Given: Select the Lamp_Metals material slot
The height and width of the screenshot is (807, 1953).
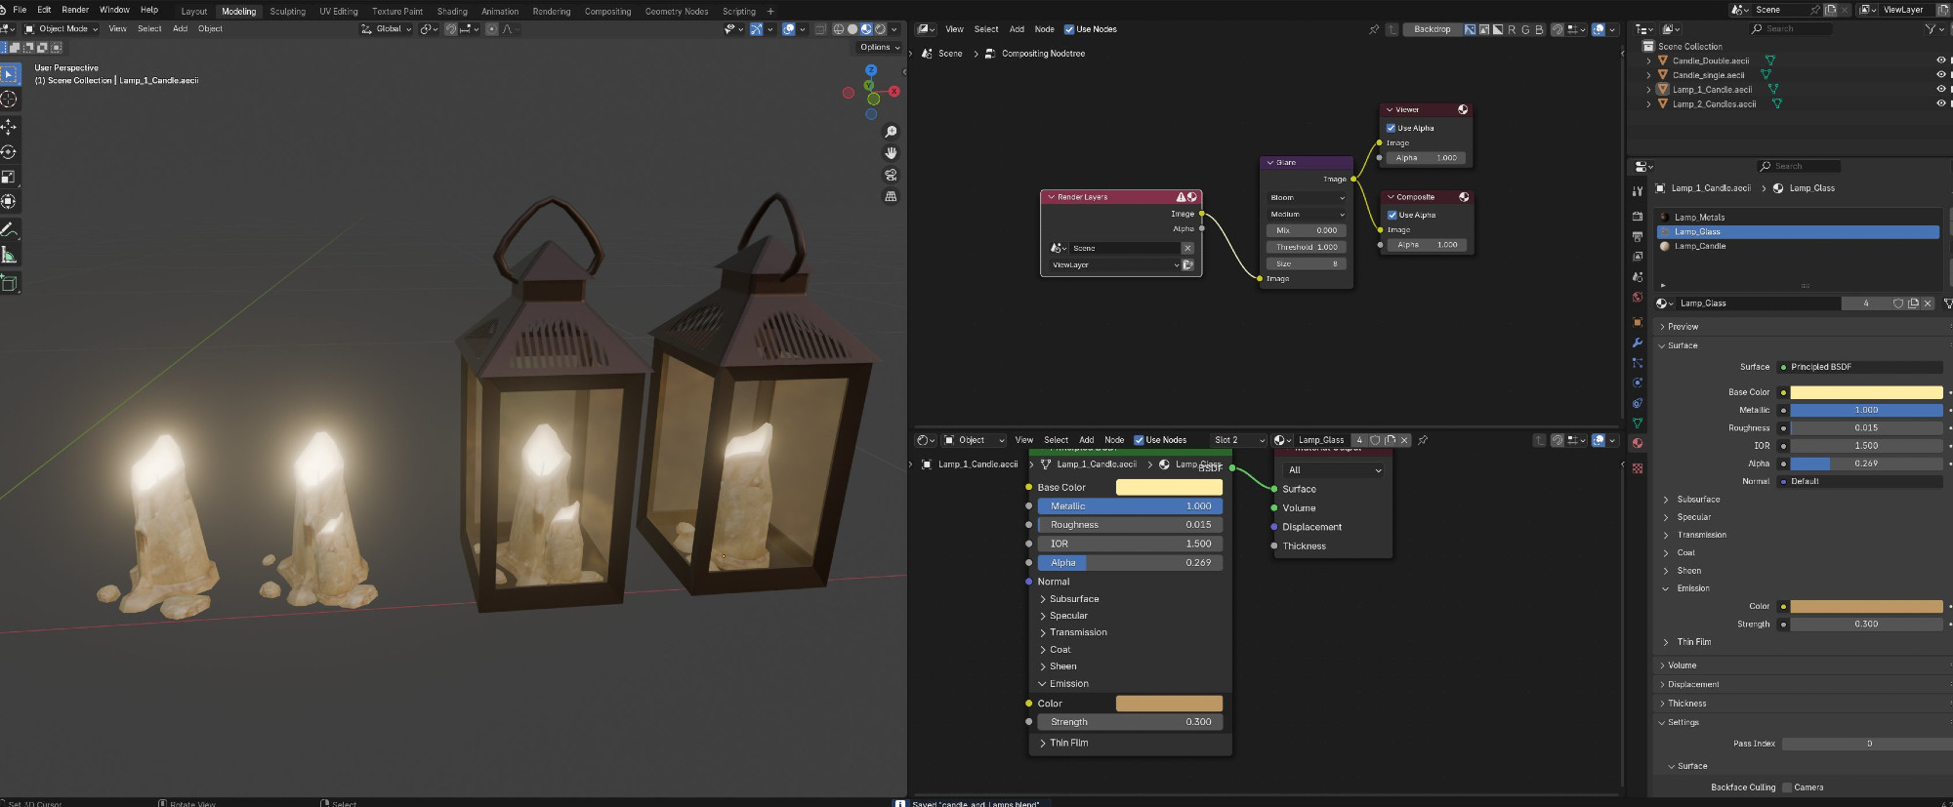Looking at the screenshot, I should (1798, 218).
